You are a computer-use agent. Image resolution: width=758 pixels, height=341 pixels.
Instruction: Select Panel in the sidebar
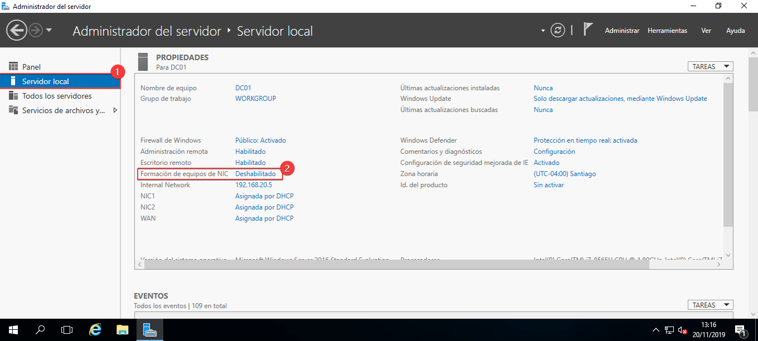pyautogui.click(x=31, y=66)
